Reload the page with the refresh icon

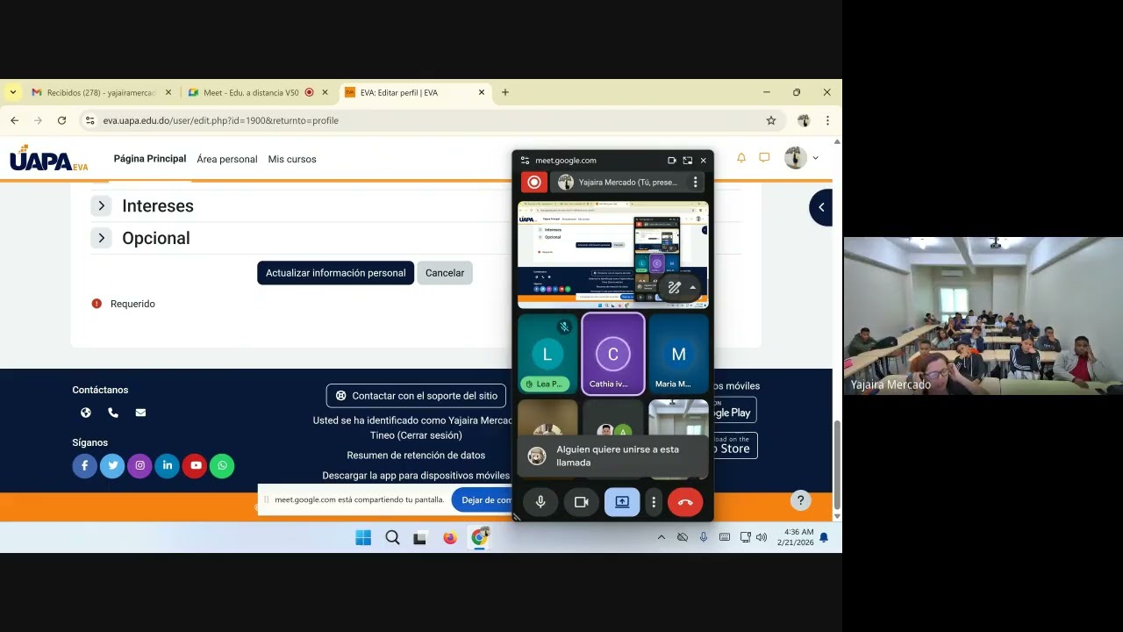coord(61,120)
